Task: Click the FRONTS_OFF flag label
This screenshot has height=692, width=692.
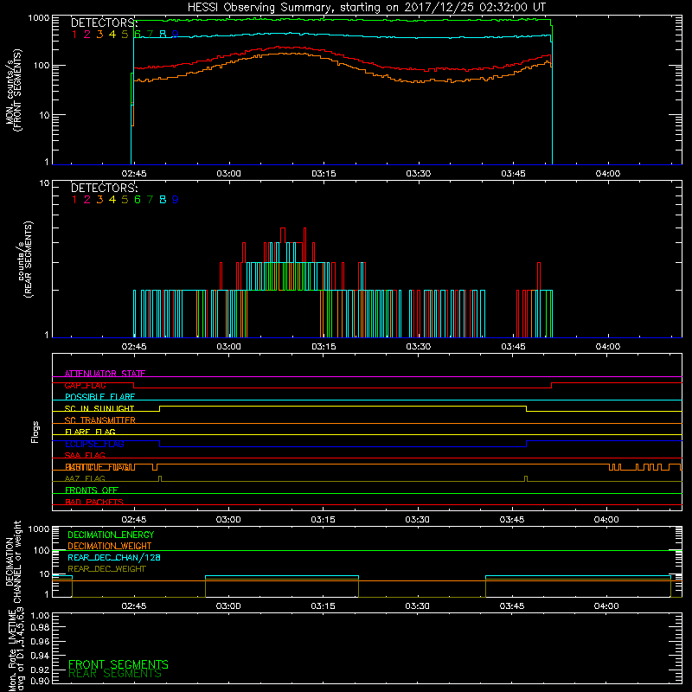Action: click(92, 490)
